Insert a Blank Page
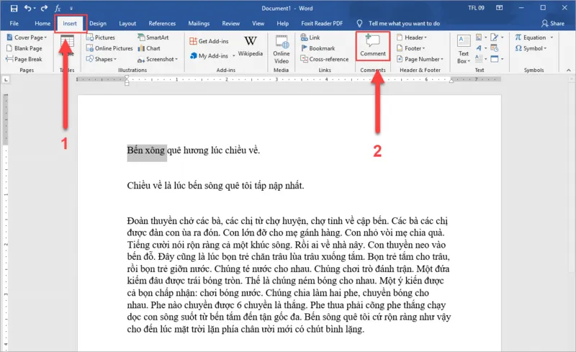576x352 pixels. 24,48
